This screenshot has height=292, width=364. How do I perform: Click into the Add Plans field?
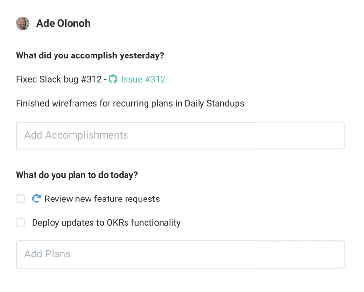pyautogui.click(x=180, y=254)
